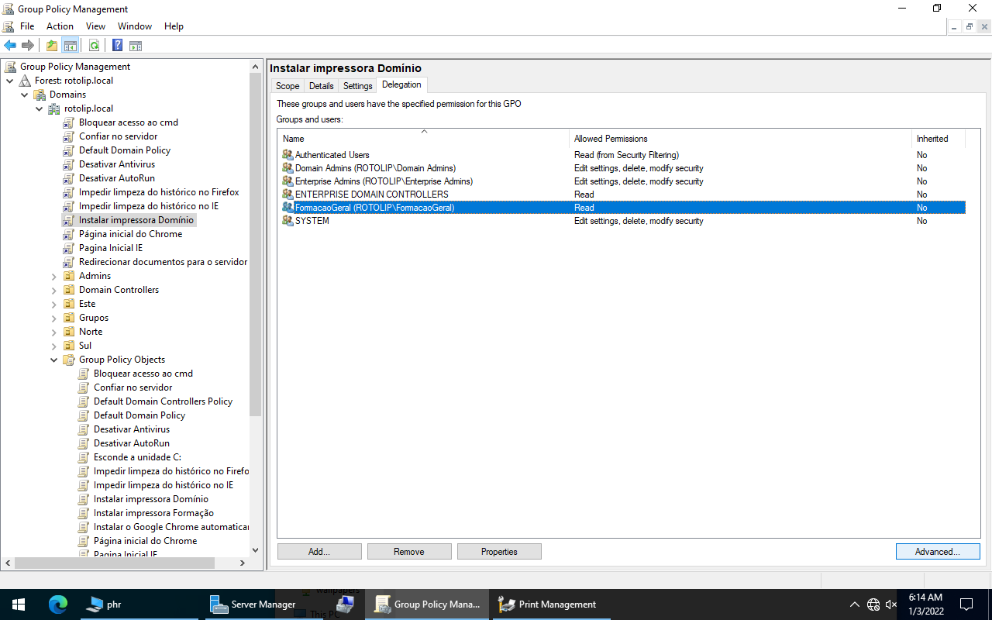The height and width of the screenshot is (620, 992).
Task: Click the Remove button
Action: click(408, 552)
